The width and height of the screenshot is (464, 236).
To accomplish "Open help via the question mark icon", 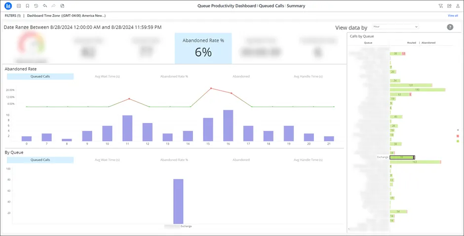I will pyautogui.click(x=450, y=27).
